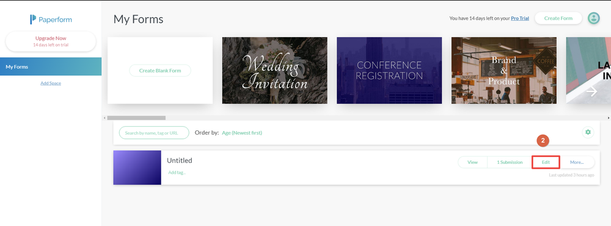This screenshot has height=226, width=611.
Task: Click Create Blank Form button
Action: pos(160,71)
